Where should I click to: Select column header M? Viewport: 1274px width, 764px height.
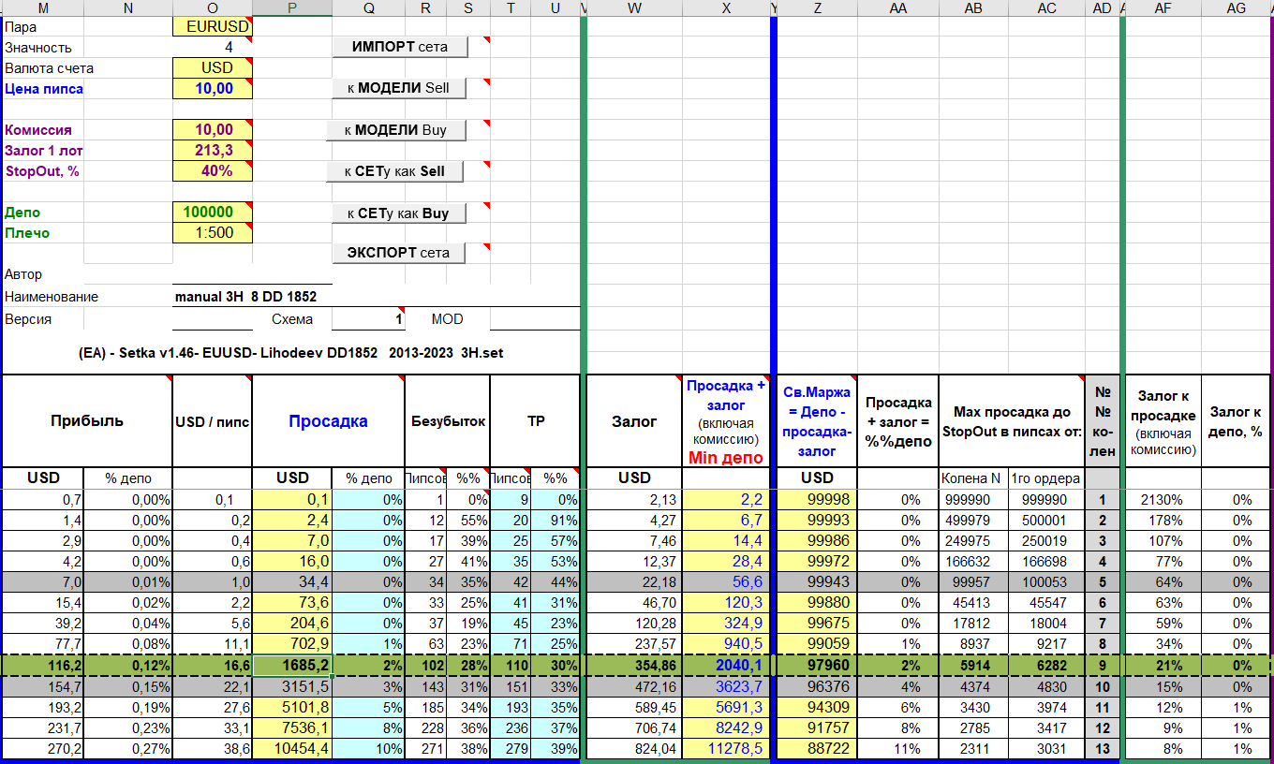tap(43, 8)
